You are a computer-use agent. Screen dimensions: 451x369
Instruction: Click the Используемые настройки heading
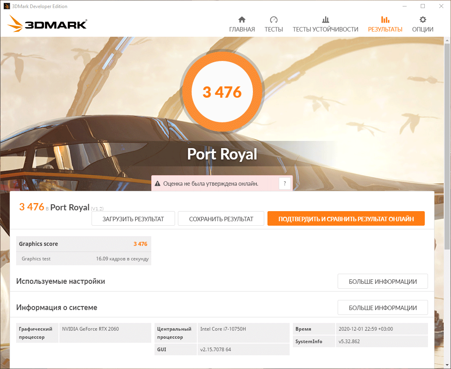(x=61, y=281)
